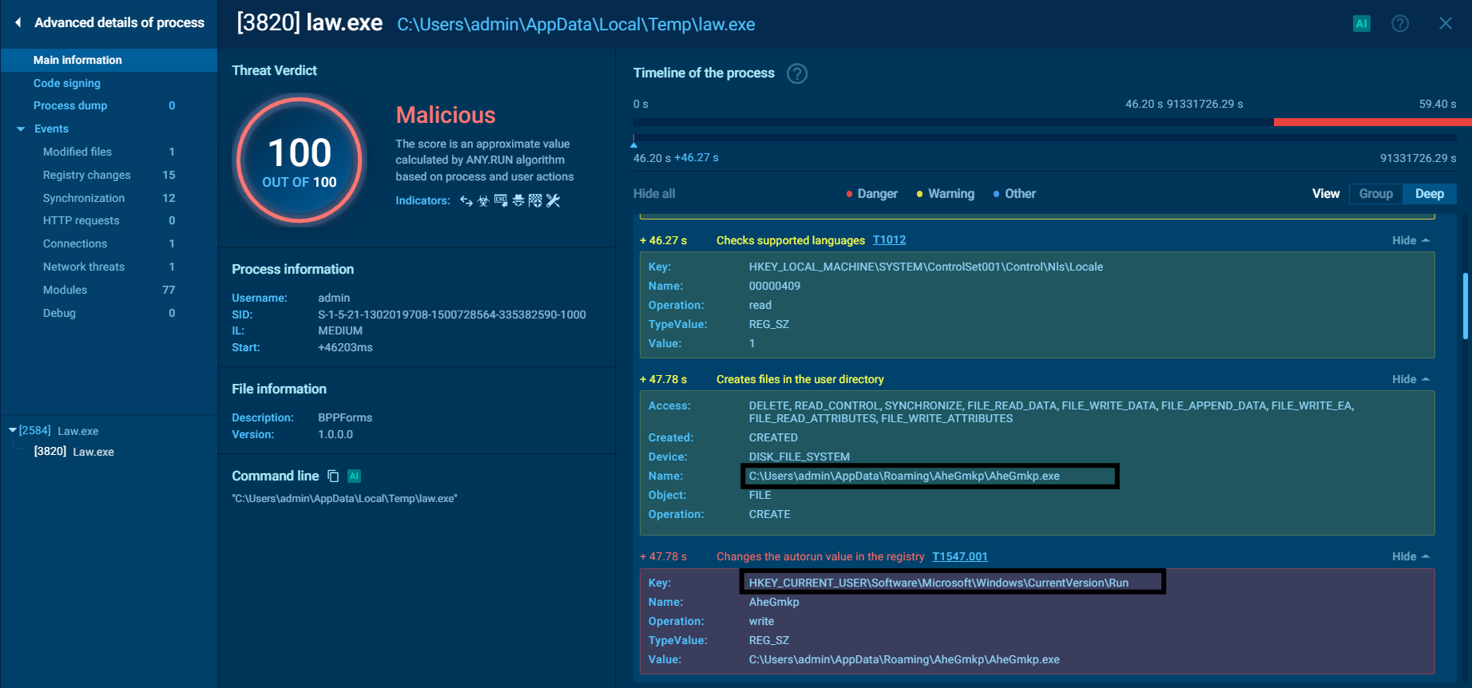
Task: Toggle the Other events filter
Action: [1014, 194]
